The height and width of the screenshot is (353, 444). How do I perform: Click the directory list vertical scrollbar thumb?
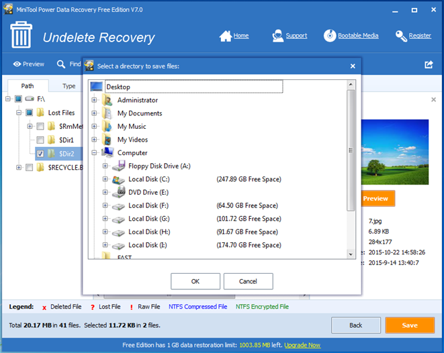(351, 150)
